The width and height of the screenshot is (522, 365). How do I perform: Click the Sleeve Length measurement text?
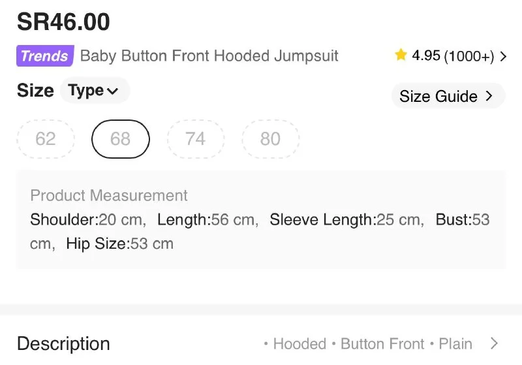point(346,219)
